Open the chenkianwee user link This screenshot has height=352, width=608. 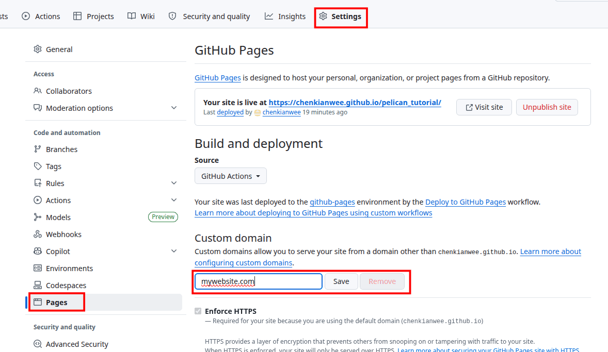[x=281, y=112]
